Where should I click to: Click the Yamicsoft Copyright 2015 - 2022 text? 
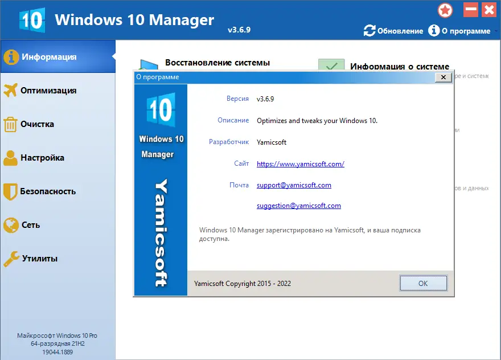(243, 284)
